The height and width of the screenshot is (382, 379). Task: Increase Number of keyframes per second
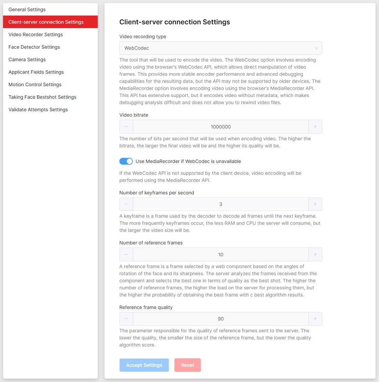[315, 204]
